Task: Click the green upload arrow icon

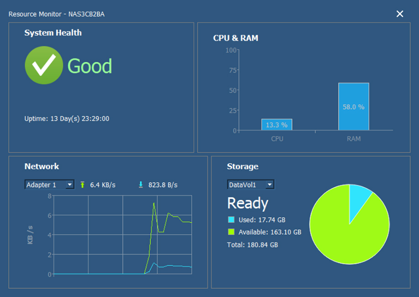Action: point(83,185)
